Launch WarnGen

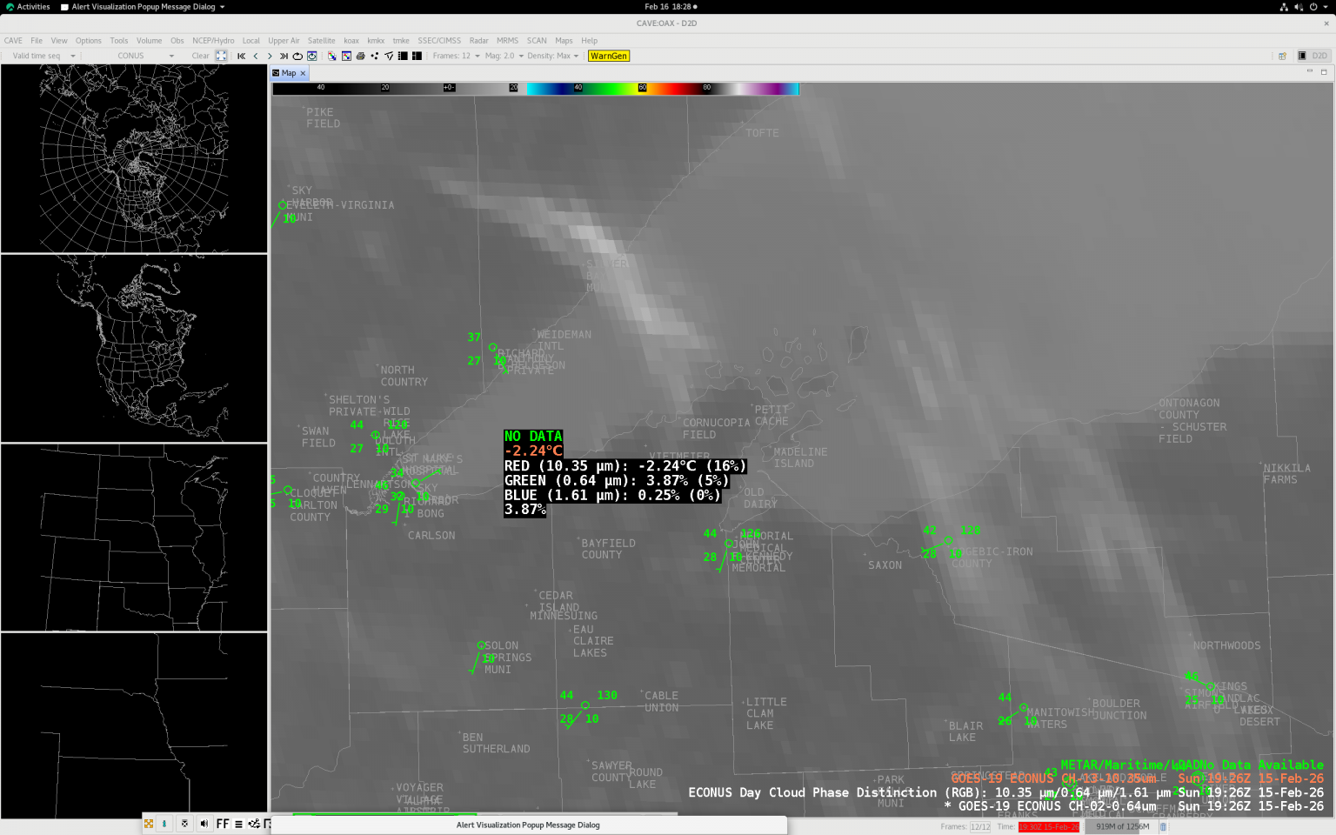point(609,56)
